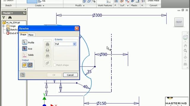Open Model browser help icon
Viewport: 190px width, 106px height.
pos(24,13)
